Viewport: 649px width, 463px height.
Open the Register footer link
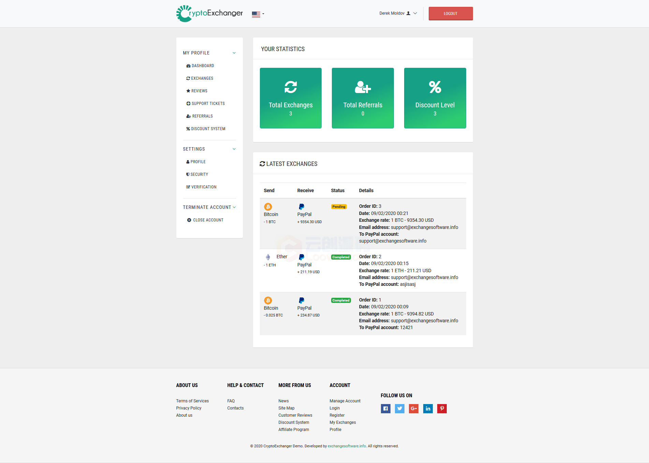coord(337,415)
